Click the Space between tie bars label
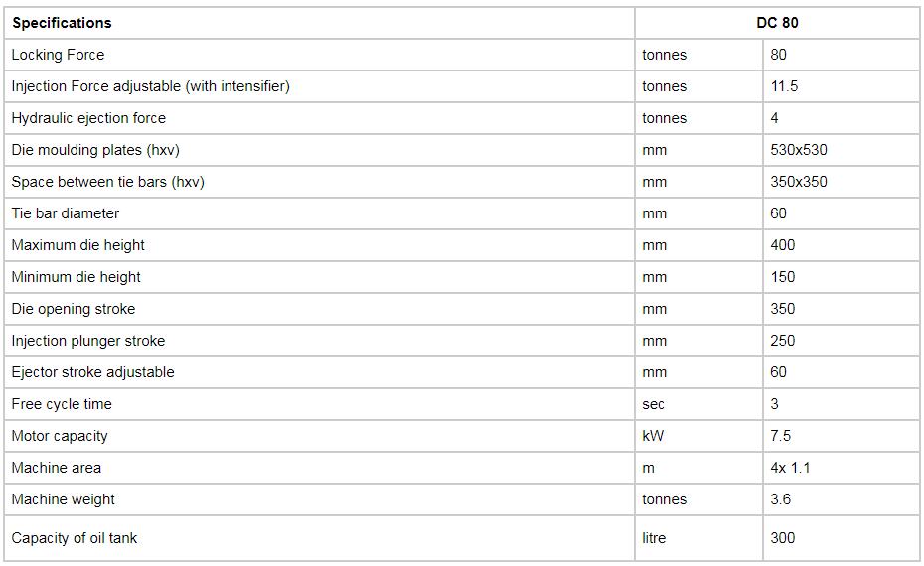 108,182
